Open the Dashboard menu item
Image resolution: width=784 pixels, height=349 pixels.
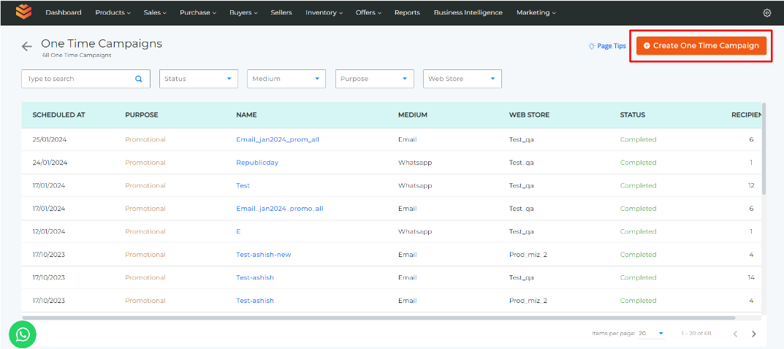[x=64, y=12]
